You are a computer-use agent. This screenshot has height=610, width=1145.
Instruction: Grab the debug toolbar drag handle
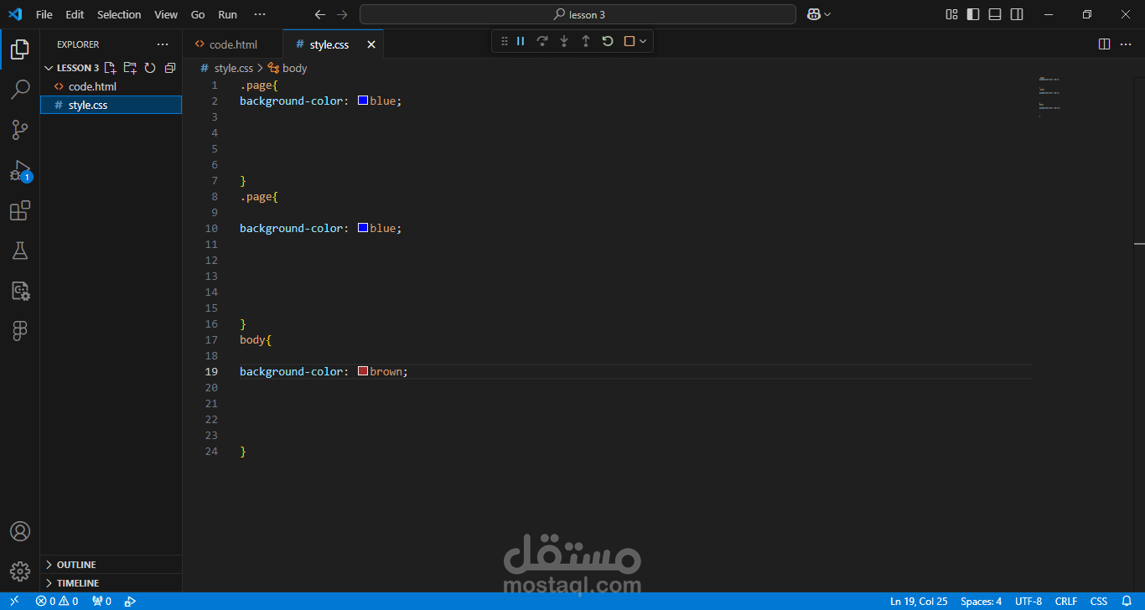point(504,41)
